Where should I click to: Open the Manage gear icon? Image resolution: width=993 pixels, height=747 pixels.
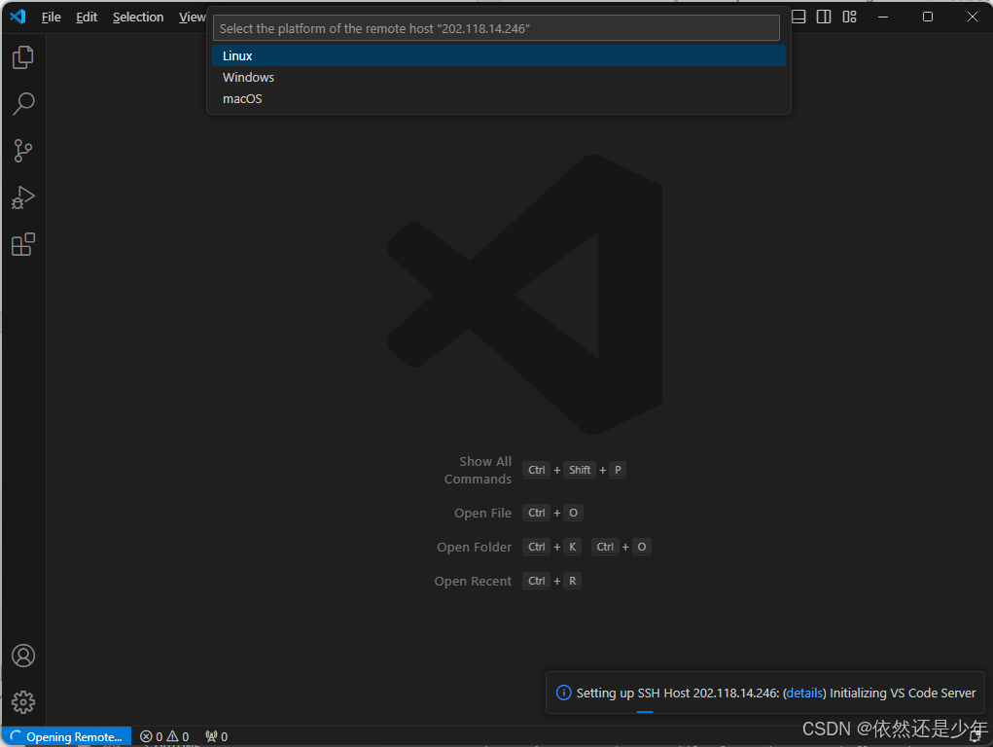point(23,702)
